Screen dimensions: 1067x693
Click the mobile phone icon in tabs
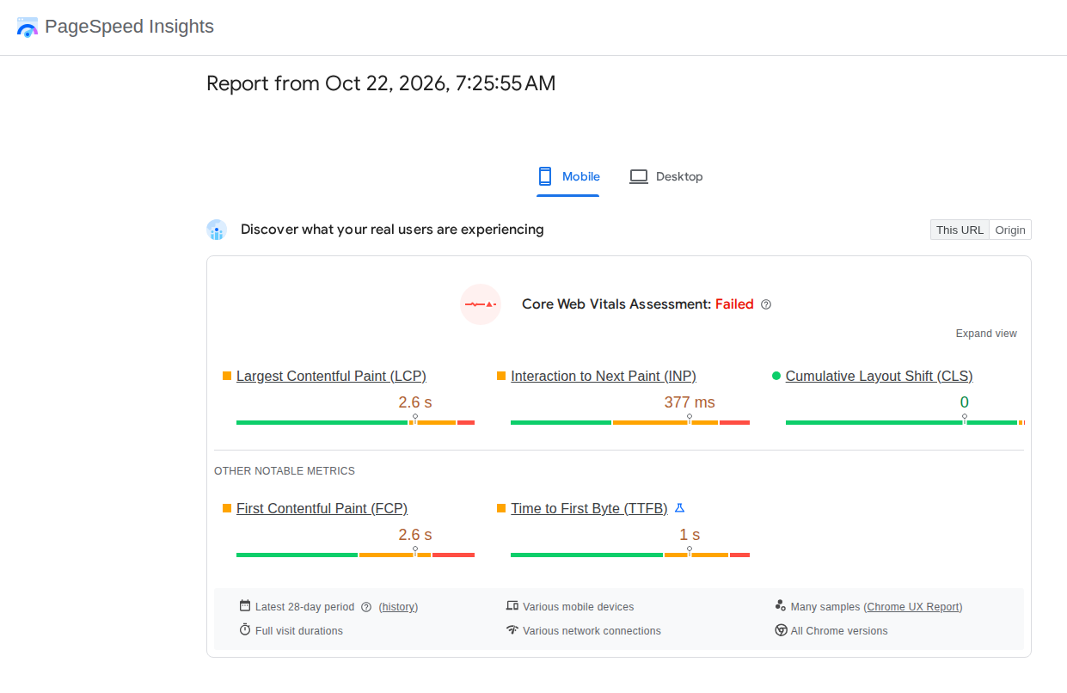[544, 176]
